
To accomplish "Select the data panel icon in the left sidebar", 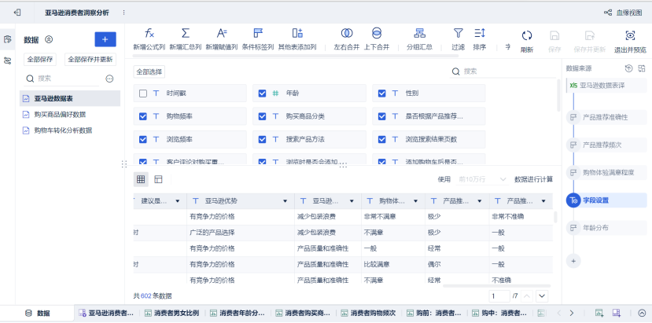I will (x=8, y=39).
